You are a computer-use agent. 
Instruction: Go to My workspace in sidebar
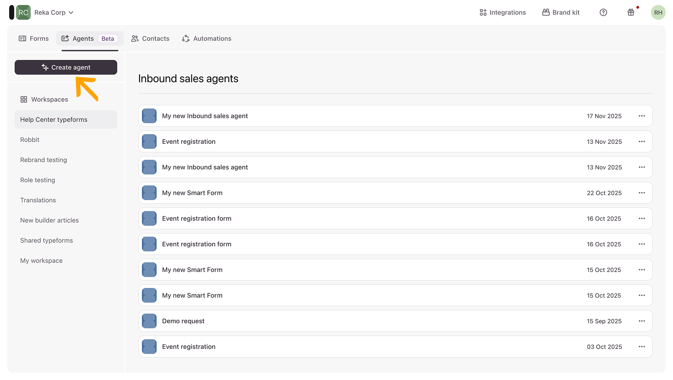point(41,261)
